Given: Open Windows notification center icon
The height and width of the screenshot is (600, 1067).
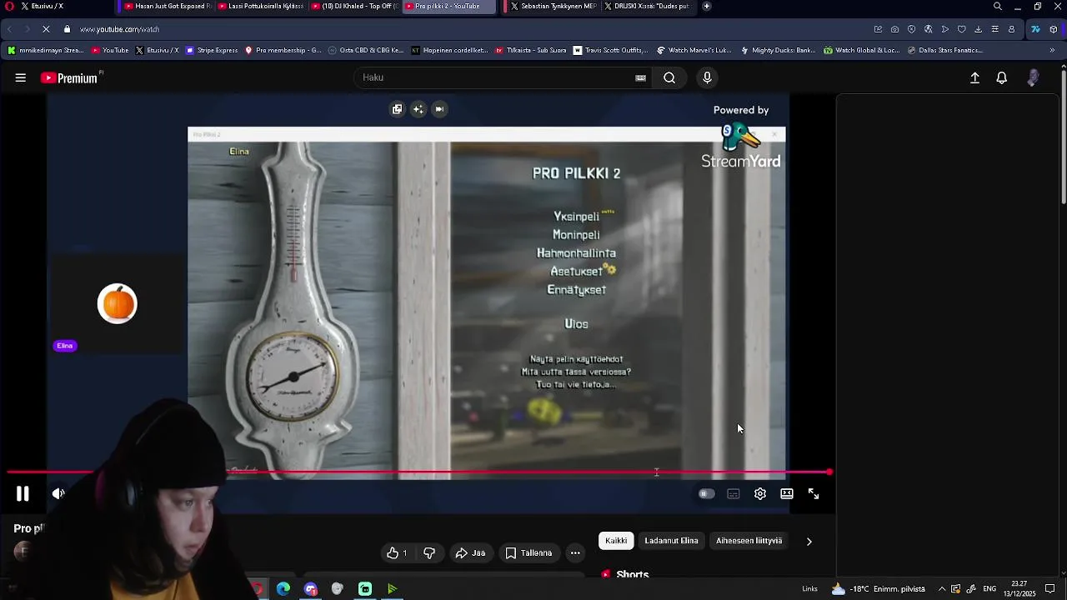Looking at the screenshot, I should [x=1050, y=589].
